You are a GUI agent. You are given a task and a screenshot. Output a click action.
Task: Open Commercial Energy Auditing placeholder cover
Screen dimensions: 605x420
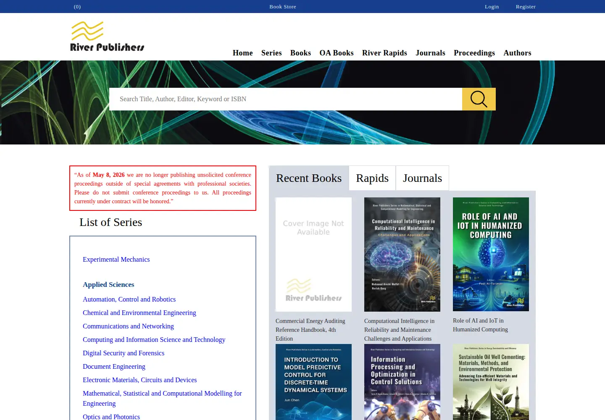[313, 255]
